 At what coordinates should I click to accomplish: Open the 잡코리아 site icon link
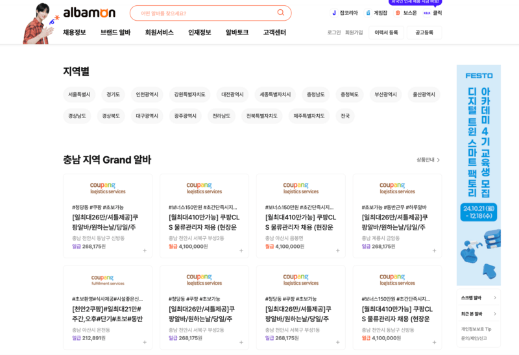coord(344,13)
